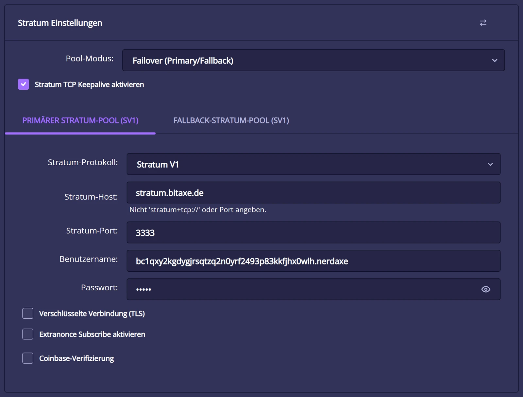This screenshot has height=397, width=523.
Task: Click the Stratum-Host label
Action: tap(91, 197)
